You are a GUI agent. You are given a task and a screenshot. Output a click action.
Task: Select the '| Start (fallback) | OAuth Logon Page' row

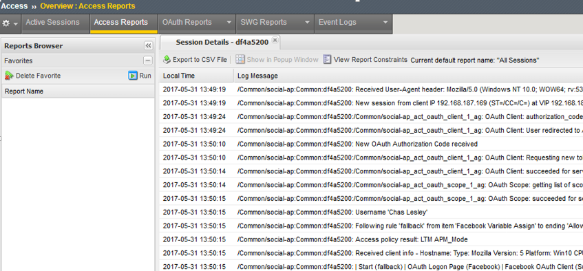[x=371, y=266]
